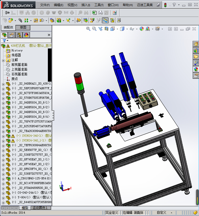The width and height of the screenshot is (199, 216).
Task: Open the 编辑(E) menu
Action: pos(59,5)
